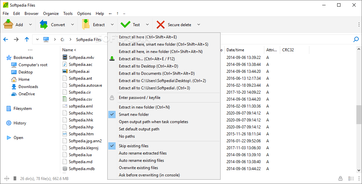The image size is (362, 184).
Task: Choose Extract all to... (Ctrl+Alt+E / F12)
Action: coord(164,59)
